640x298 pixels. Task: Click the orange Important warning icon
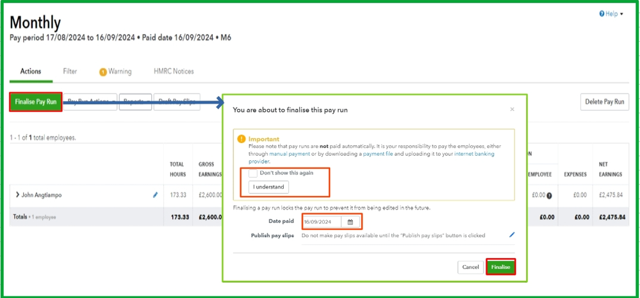pos(242,138)
